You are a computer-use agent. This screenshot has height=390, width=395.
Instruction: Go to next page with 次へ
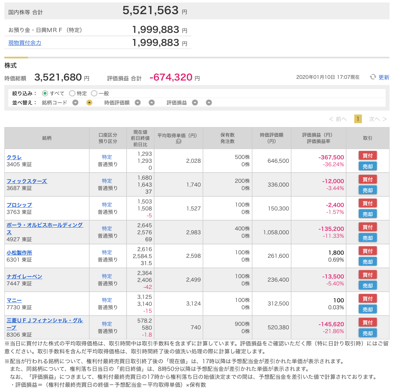378,119
